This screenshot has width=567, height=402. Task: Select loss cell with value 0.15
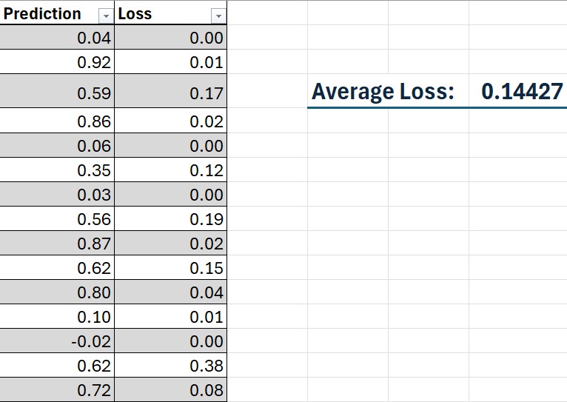point(171,268)
